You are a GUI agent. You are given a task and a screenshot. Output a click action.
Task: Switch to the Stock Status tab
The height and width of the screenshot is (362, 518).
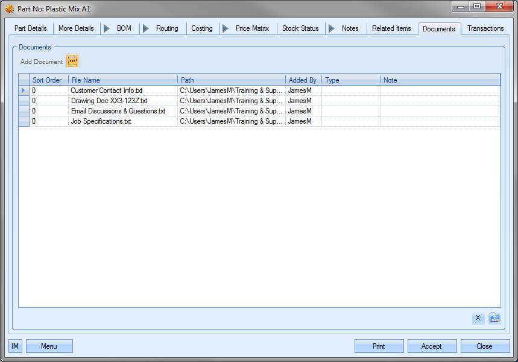pyautogui.click(x=300, y=28)
